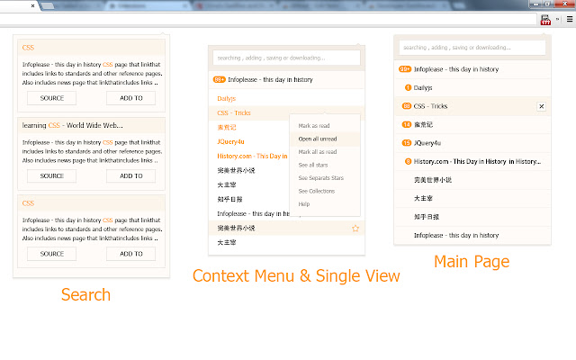Open the 'learning CSS - World Wide Web' title
This screenshot has width=576, height=360.
[x=73, y=125]
